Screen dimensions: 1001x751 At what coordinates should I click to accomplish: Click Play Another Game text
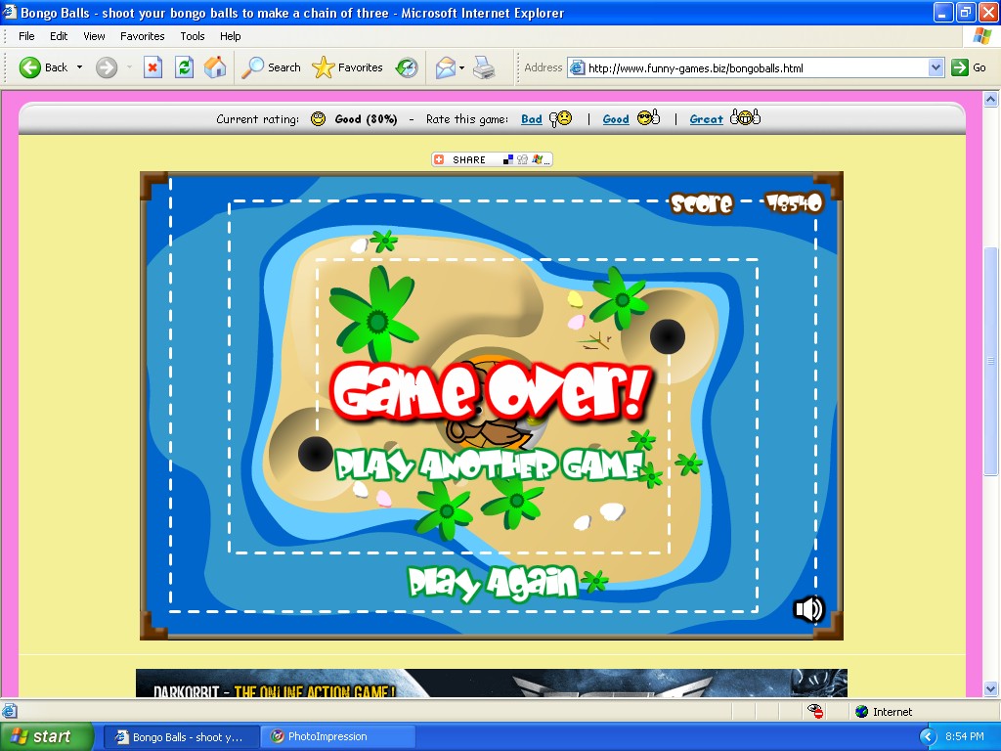click(489, 465)
